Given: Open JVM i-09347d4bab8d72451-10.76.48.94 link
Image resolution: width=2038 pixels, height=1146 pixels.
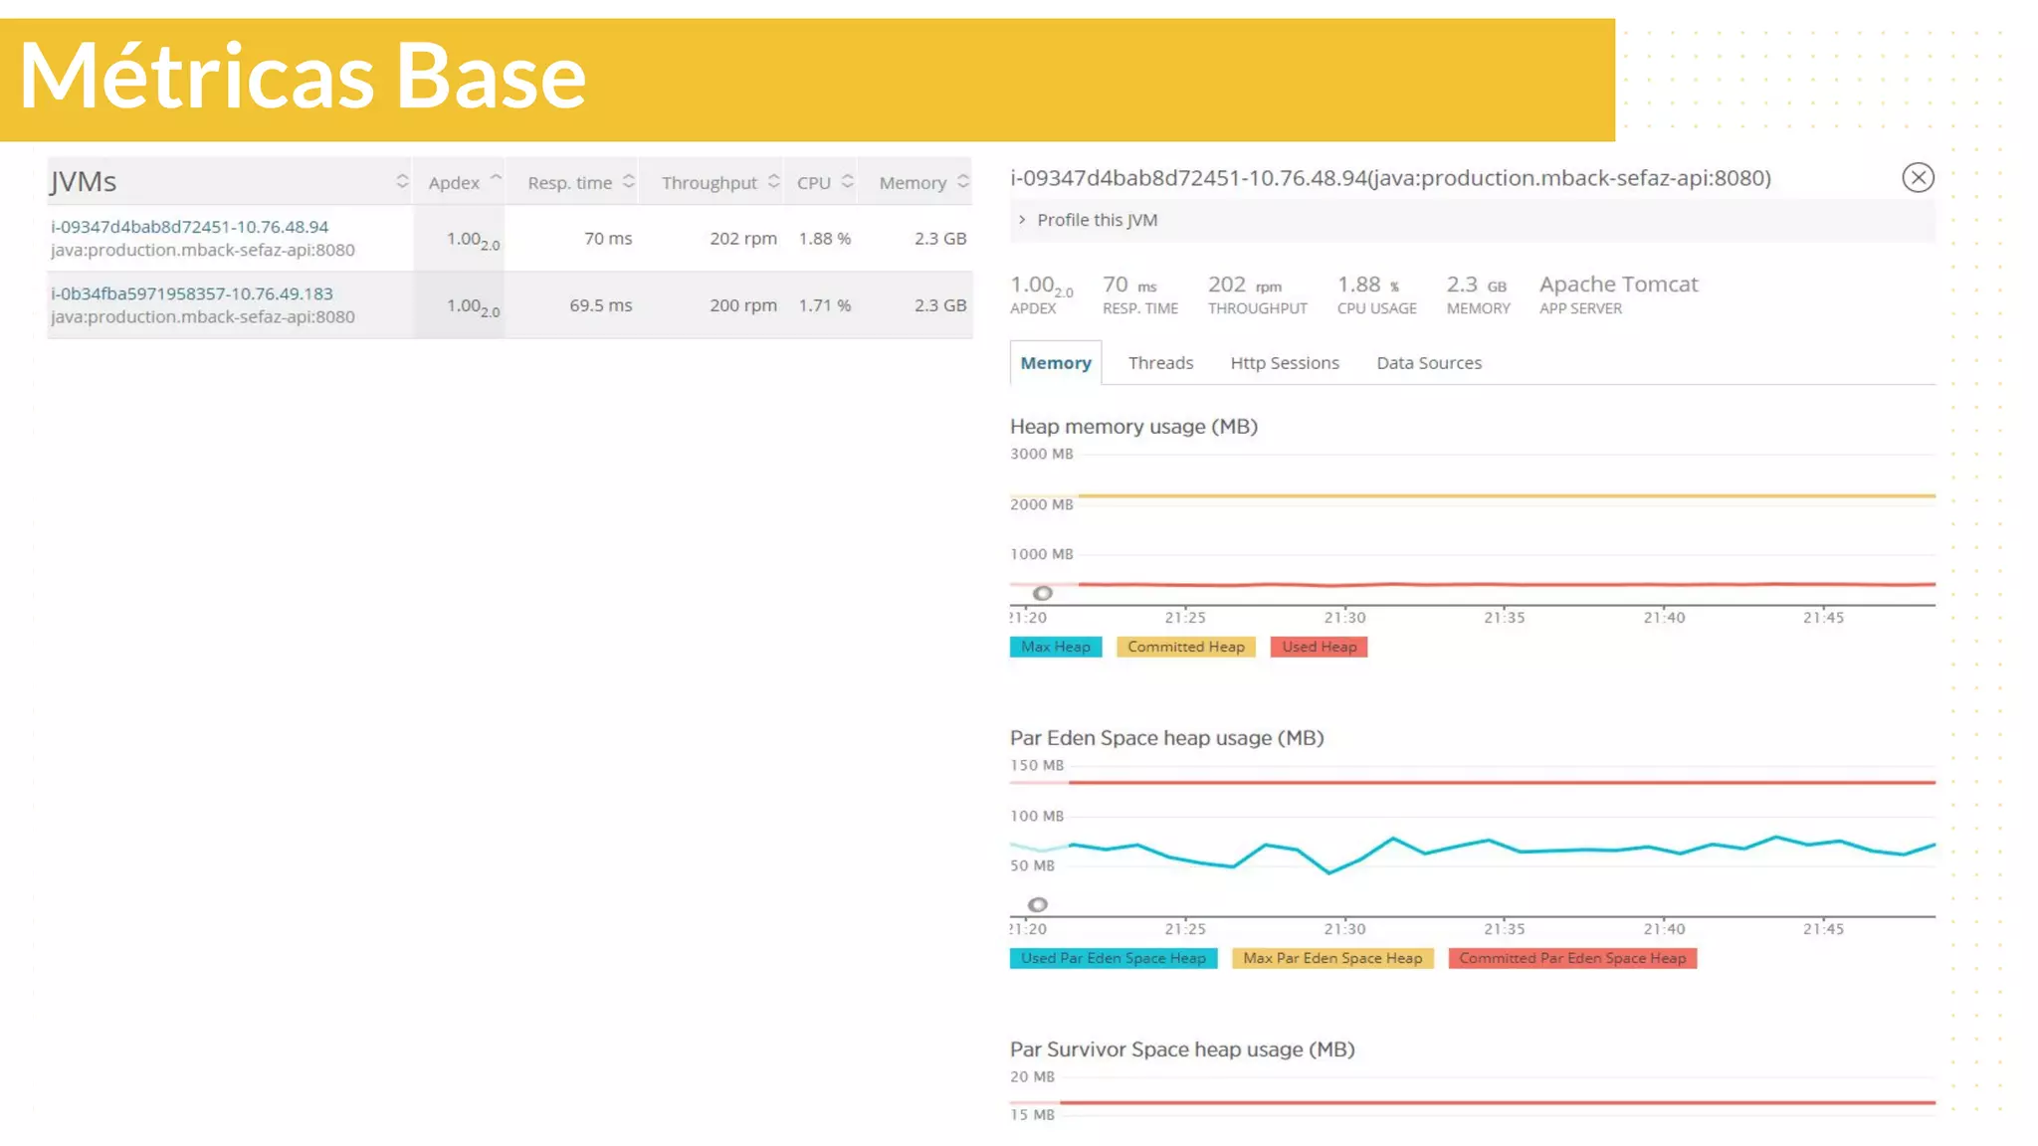Looking at the screenshot, I should [189, 227].
